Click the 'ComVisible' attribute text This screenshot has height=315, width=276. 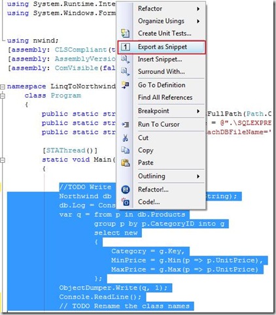pyautogui.click(x=77, y=68)
